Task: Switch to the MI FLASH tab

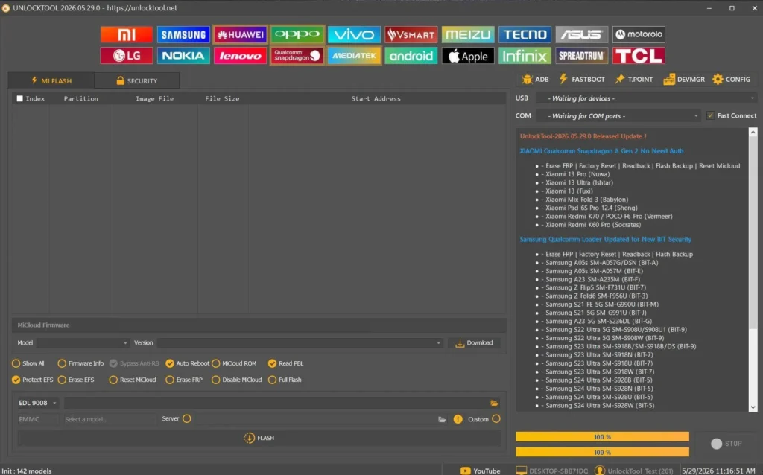Action: (x=51, y=80)
